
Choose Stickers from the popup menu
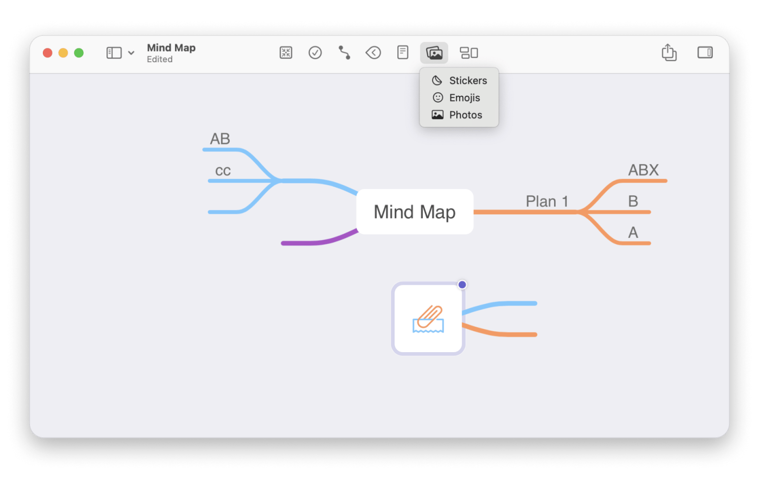click(x=459, y=81)
